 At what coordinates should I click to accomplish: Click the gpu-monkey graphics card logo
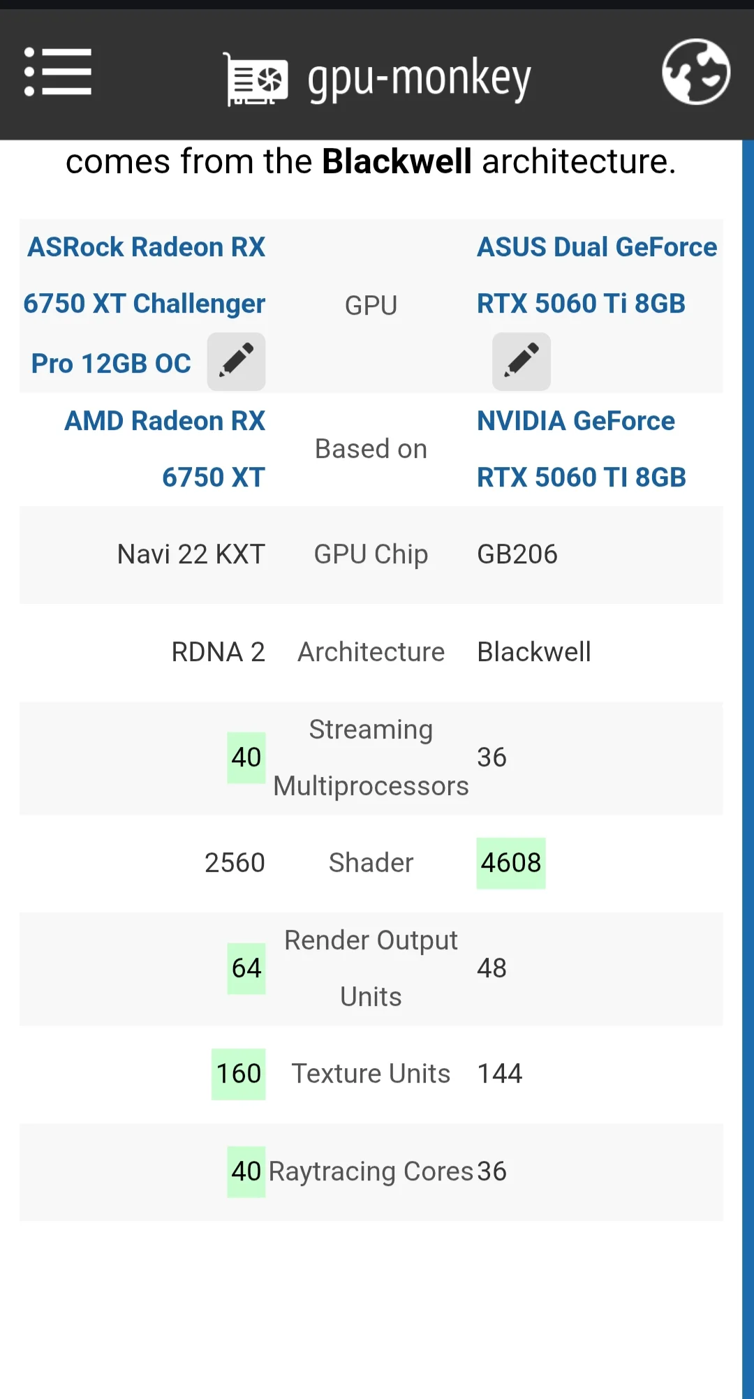pos(255,80)
